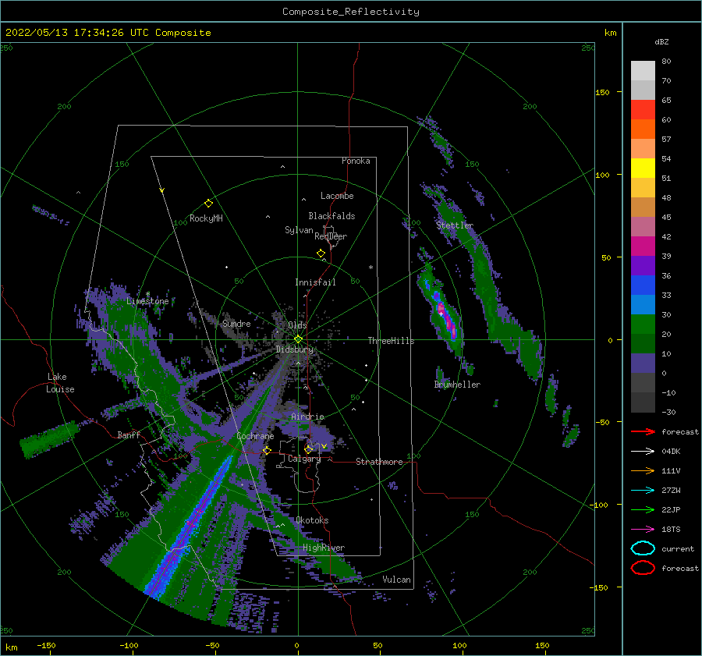Screen dimensions: 702x656
Task: Click the 0 dBZ purple swatch
Action: coord(643,363)
